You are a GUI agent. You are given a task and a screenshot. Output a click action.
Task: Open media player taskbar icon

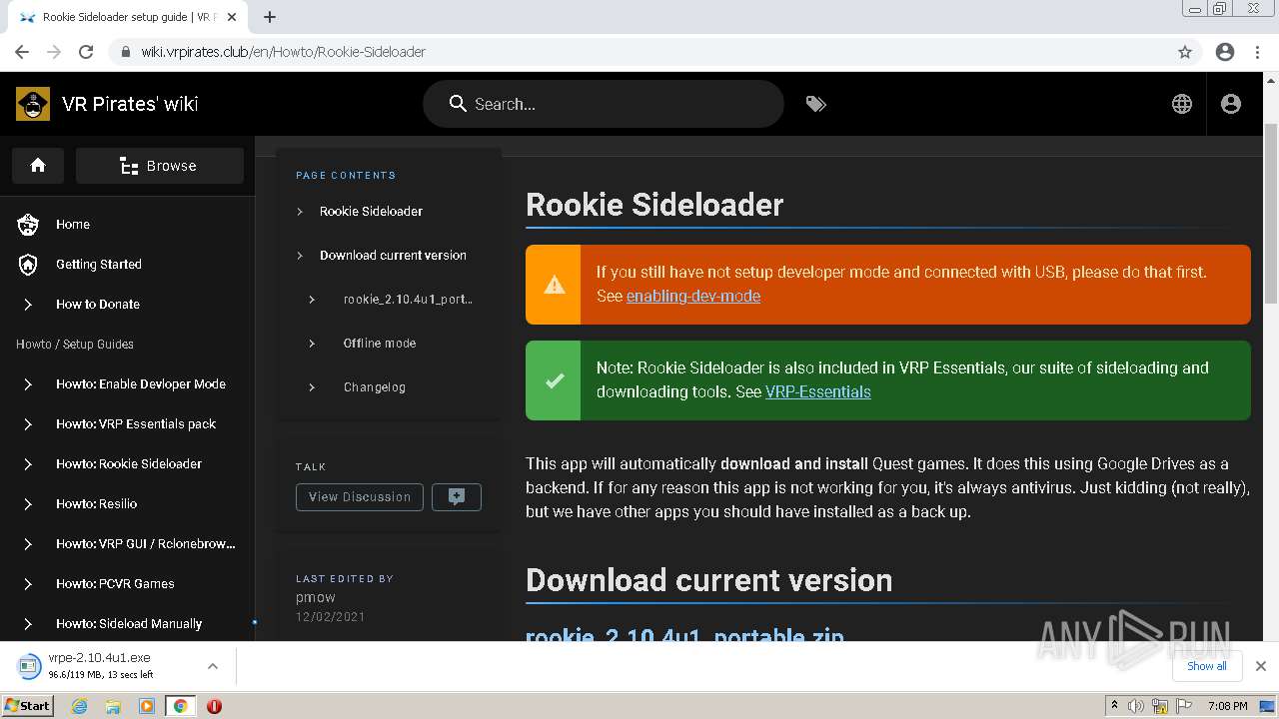[x=147, y=706]
